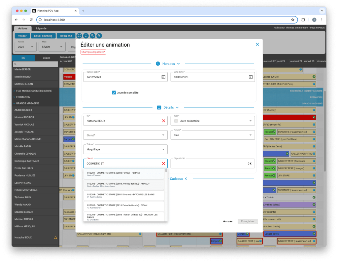Select the fullscreen expand icon in the toolbar
The width and height of the screenshot is (338, 261).
(79, 36)
